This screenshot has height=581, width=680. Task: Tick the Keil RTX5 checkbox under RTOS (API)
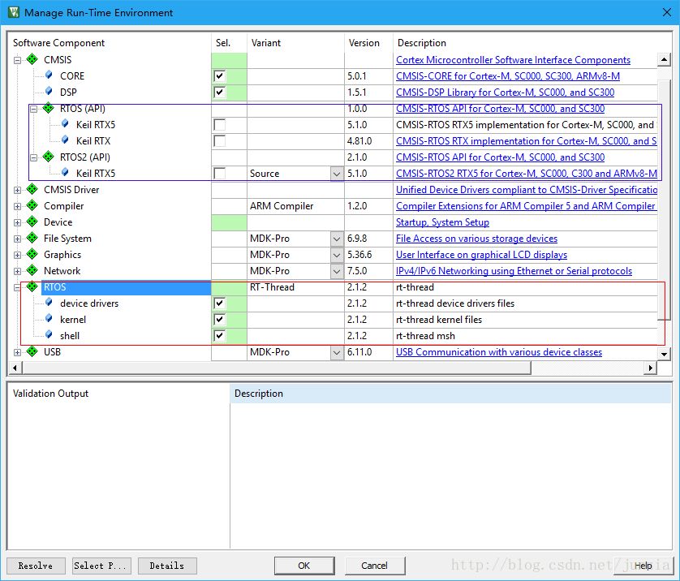click(220, 125)
